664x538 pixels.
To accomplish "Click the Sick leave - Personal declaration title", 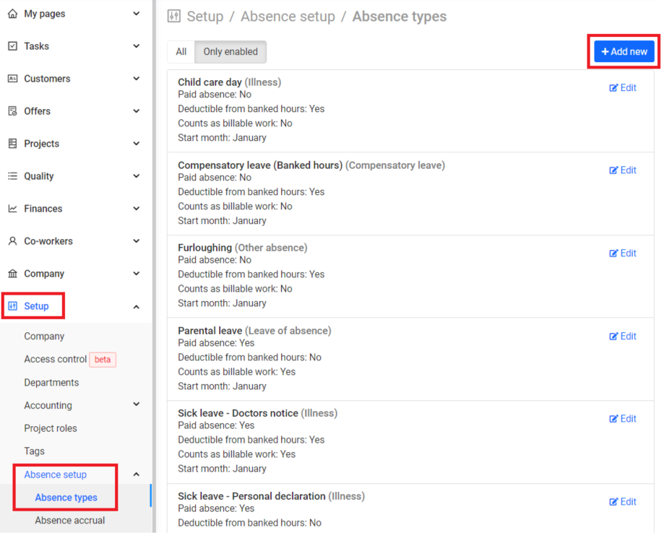I will coord(251,496).
